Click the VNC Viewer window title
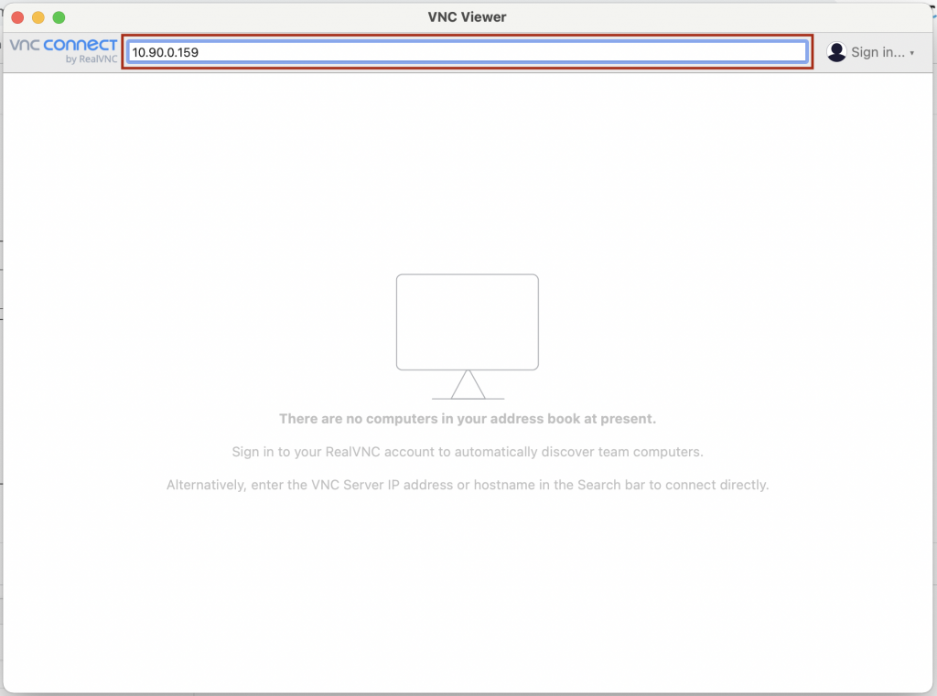Screen dimensions: 937x696 point(467,17)
